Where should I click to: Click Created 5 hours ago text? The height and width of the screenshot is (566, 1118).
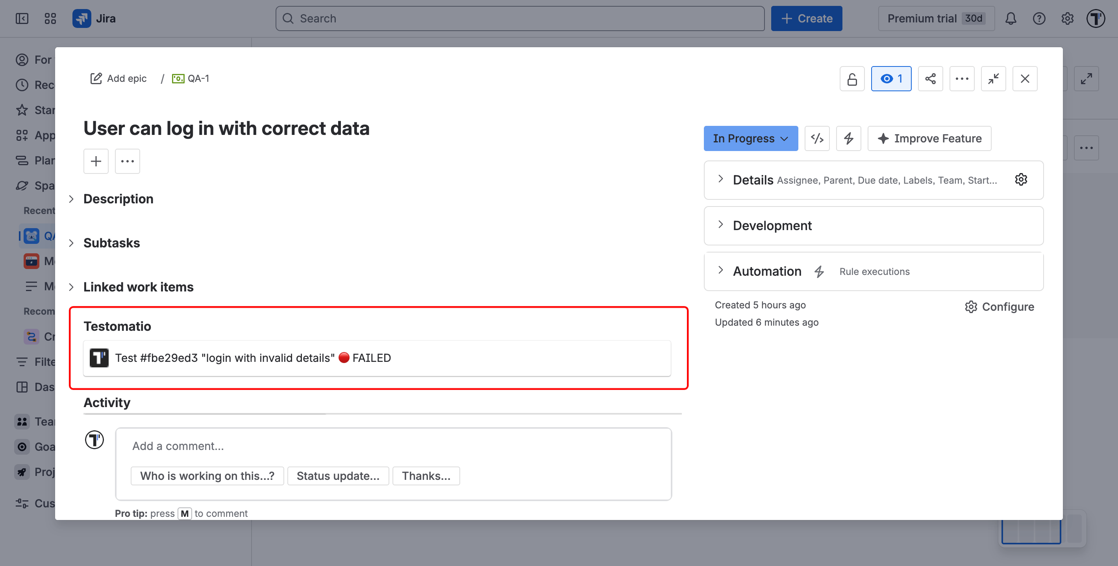(x=760, y=305)
